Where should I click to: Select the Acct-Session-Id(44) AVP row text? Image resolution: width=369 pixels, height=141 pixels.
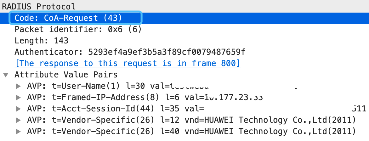pyautogui.click(x=197, y=109)
